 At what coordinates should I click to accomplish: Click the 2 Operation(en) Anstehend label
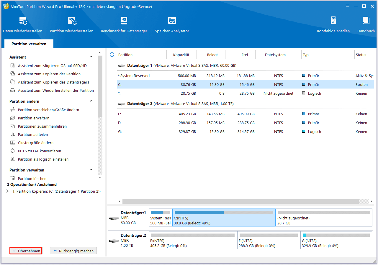(x=32, y=185)
